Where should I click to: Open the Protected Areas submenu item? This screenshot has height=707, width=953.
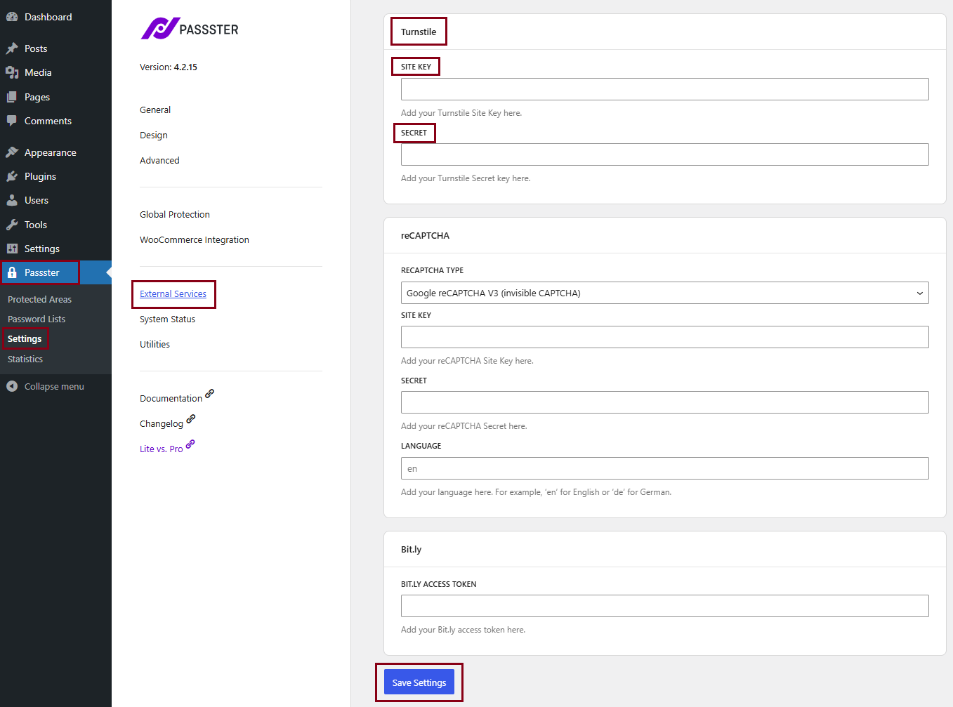39,299
